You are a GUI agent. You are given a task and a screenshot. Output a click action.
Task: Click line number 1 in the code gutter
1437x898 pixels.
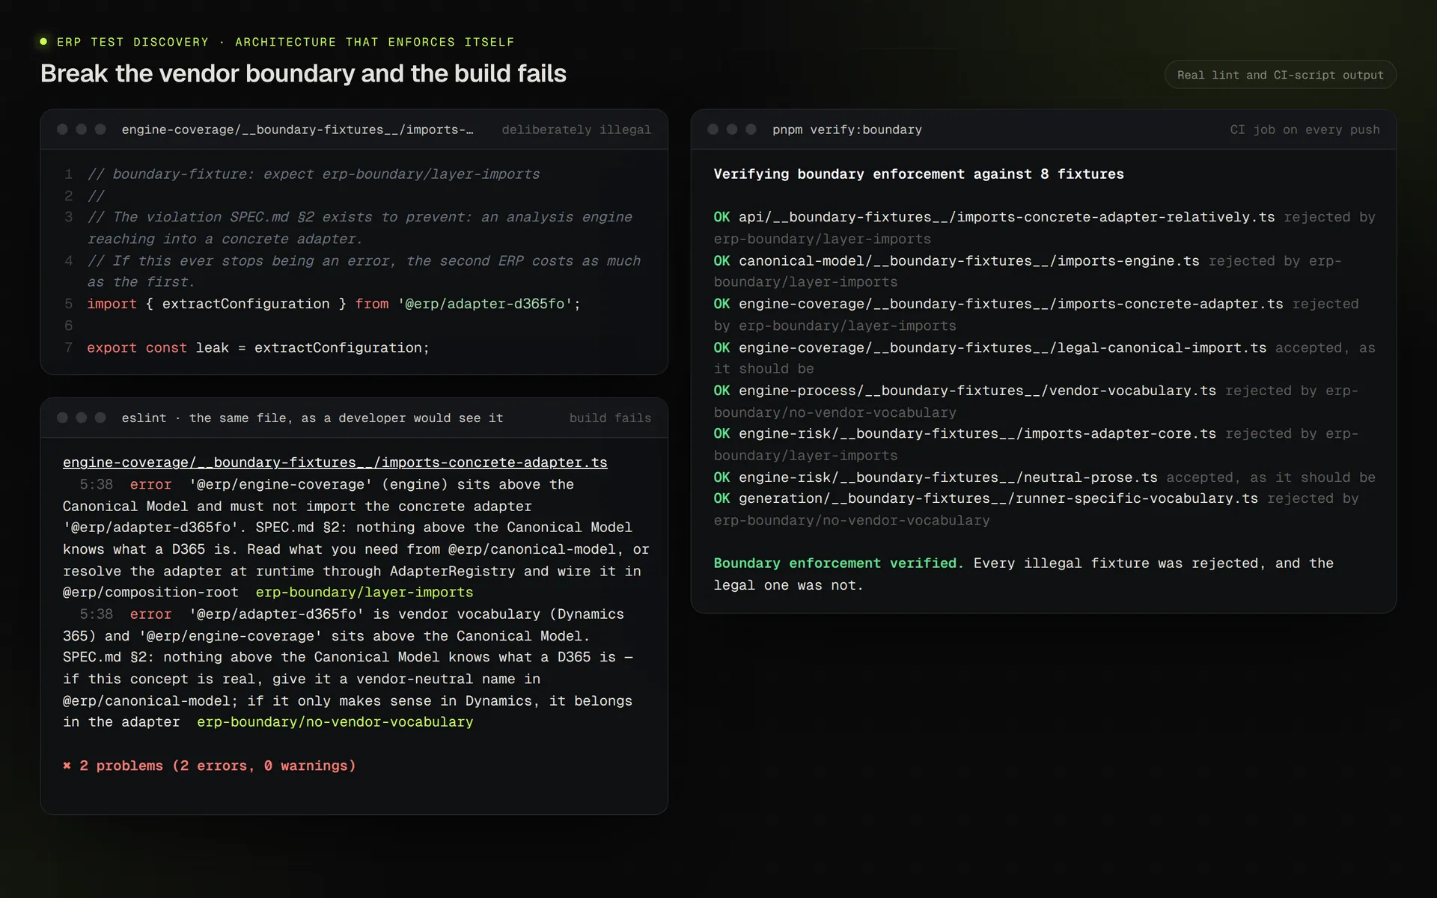tap(69, 174)
